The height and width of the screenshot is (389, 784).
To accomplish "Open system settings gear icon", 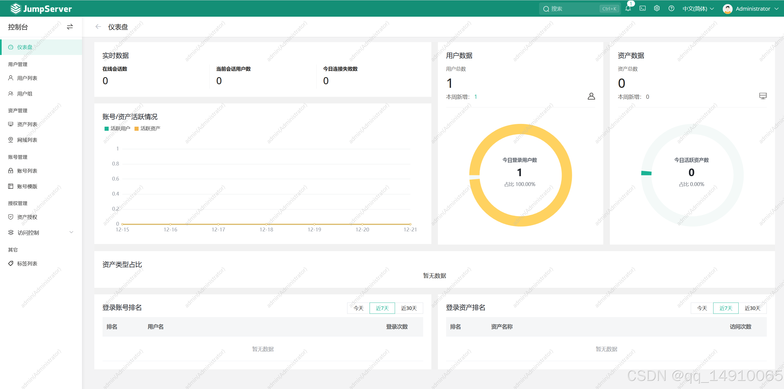I will tap(657, 8).
